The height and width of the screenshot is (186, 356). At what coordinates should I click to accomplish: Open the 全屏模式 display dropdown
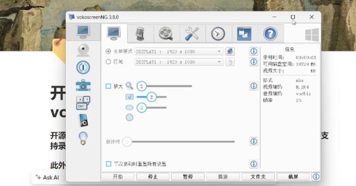(179, 52)
